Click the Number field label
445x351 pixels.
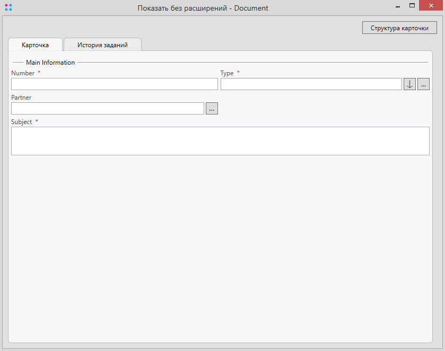[23, 73]
